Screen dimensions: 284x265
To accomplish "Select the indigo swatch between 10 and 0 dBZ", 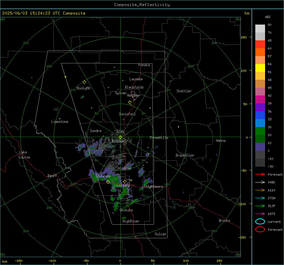I will point(260,147).
